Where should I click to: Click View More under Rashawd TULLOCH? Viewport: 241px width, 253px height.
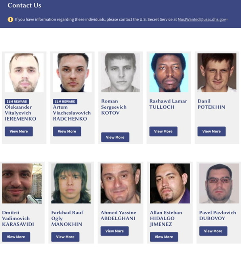[x=163, y=131]
